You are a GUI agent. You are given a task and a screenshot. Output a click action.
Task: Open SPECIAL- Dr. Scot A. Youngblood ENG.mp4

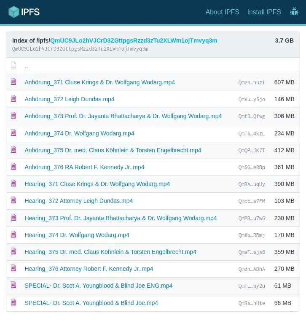point(98,286)
